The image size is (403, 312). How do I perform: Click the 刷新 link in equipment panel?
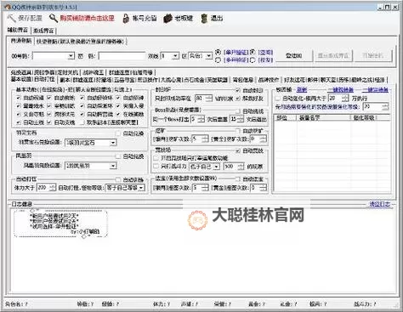[x=302, y=90]
